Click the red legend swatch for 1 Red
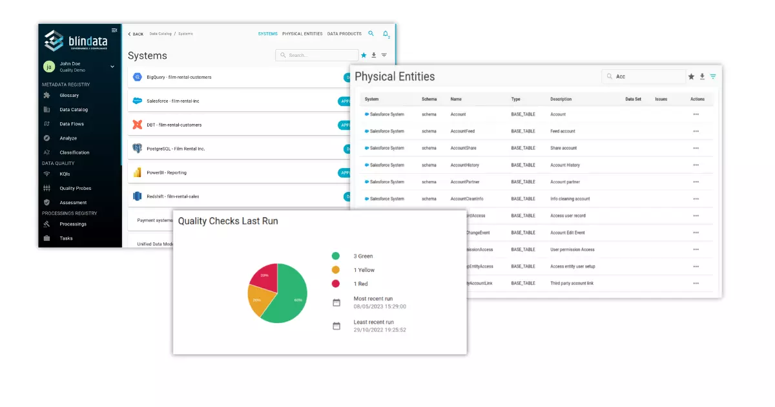Screen dimensions: 775x407 click(336, 284)
